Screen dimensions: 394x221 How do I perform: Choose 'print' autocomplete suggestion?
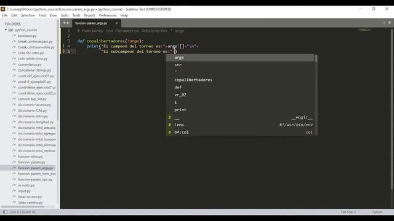(x=240, y=110)
